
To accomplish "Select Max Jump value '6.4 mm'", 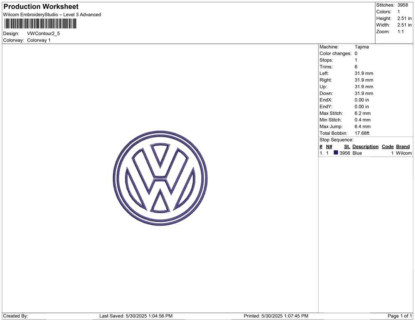I will pyautogui.click(x=363, y=126).
